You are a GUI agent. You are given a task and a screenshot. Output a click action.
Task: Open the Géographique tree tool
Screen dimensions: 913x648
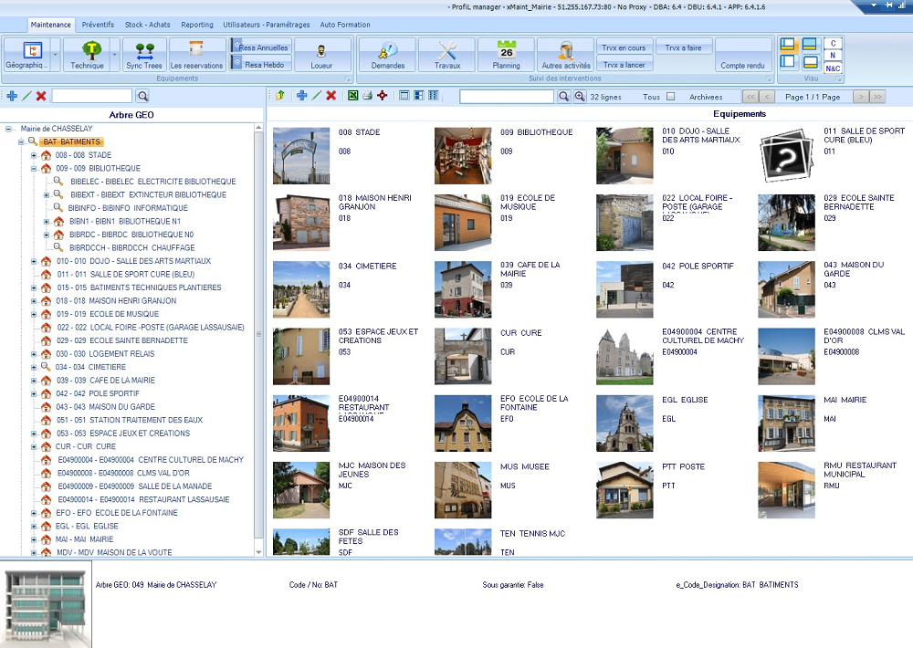[x=26, y=55]
